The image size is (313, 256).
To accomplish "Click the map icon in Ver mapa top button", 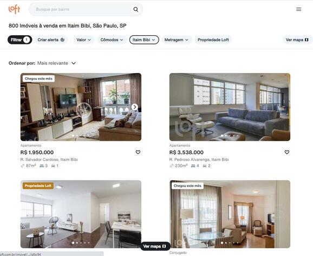I will coord(307,40).
